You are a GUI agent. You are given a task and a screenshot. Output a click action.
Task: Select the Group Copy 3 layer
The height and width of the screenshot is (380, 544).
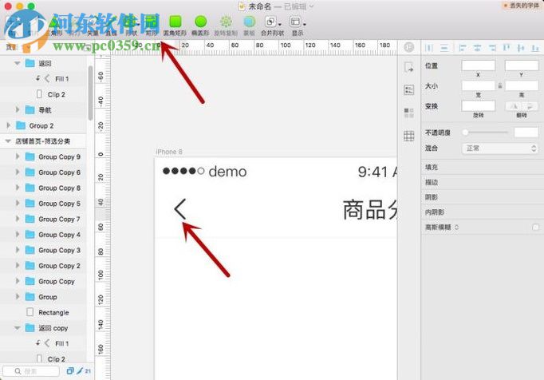coord(59,250)
